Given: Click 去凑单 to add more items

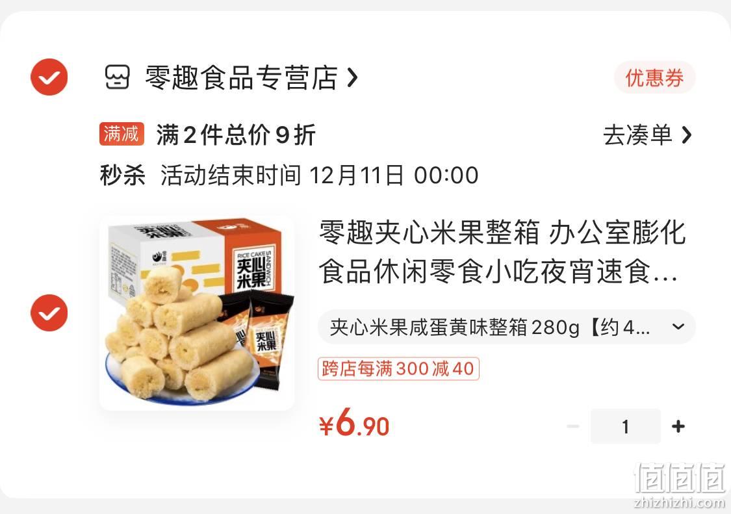Looking at the screenshot, I should point(638,135).
